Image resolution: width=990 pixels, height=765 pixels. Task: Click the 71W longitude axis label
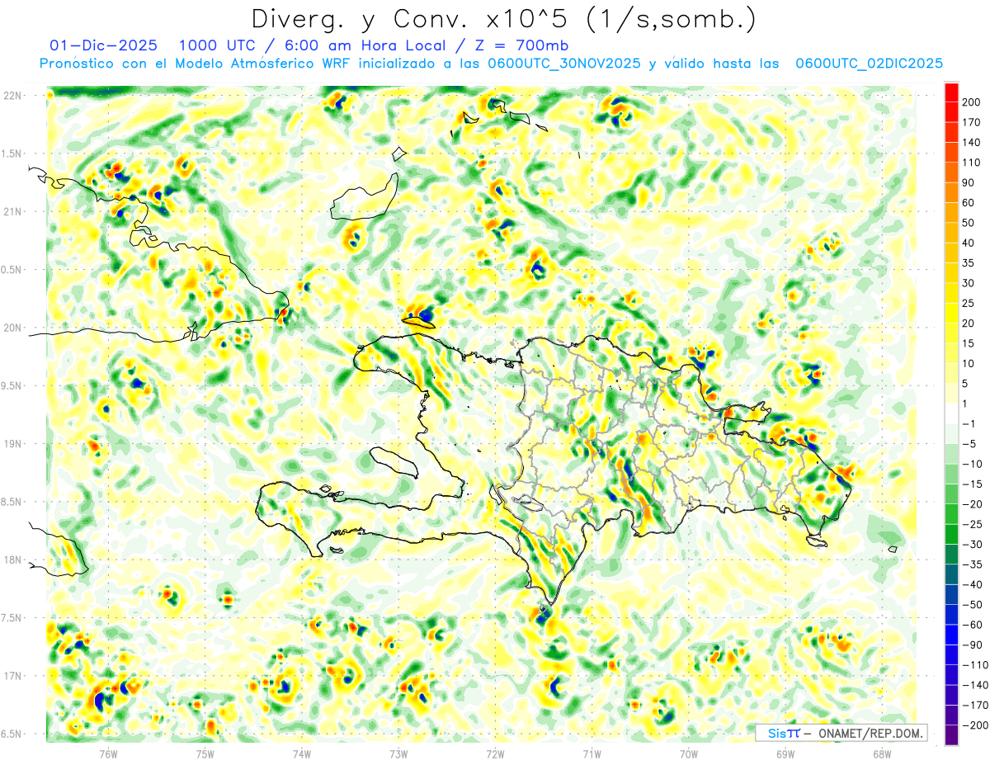pos(592,753)
